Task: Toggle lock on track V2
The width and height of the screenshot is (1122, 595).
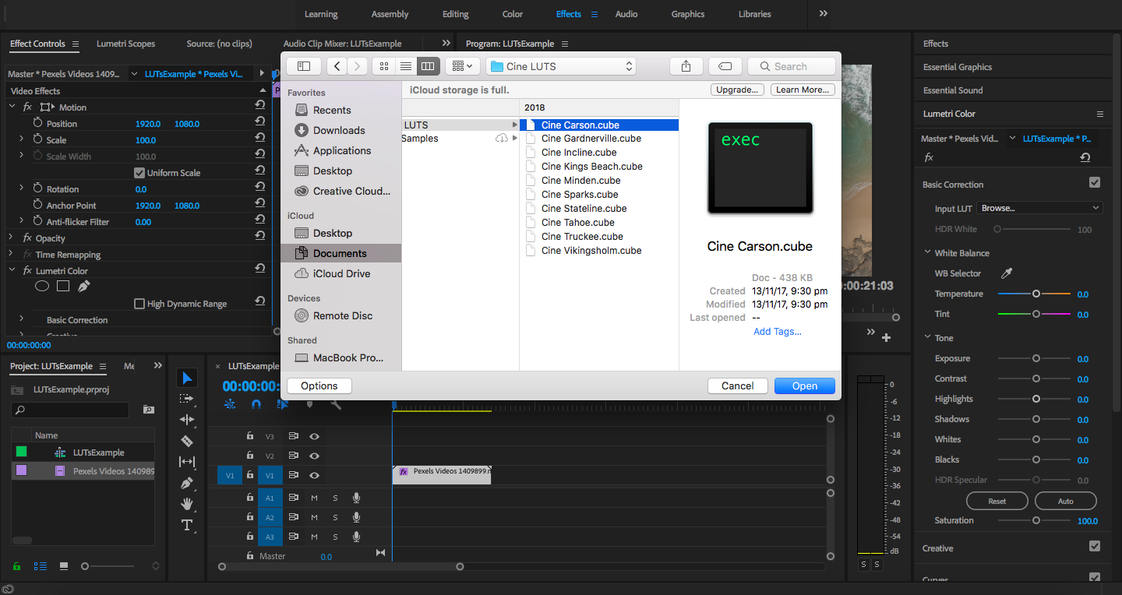Action: (x=249, y=456)
